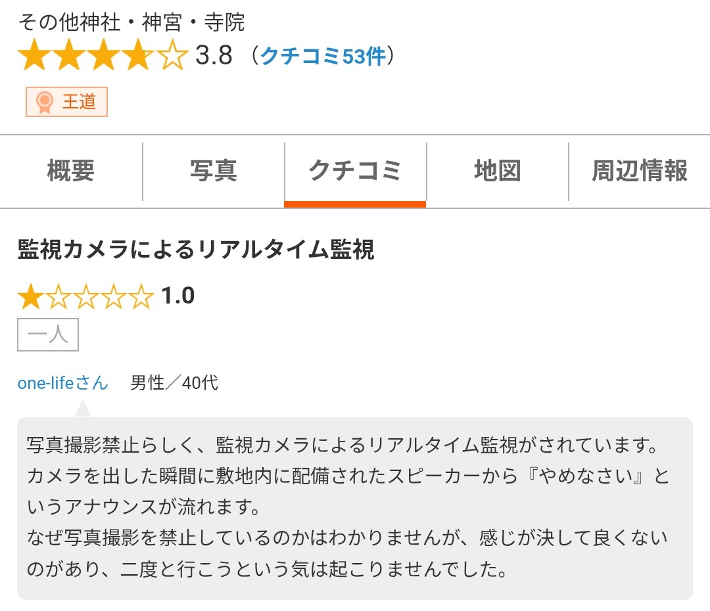Open the クチコミ53件 reviews link
This screenshot has height=611, width=710.
pyautogui.click(x=323, y=57)
